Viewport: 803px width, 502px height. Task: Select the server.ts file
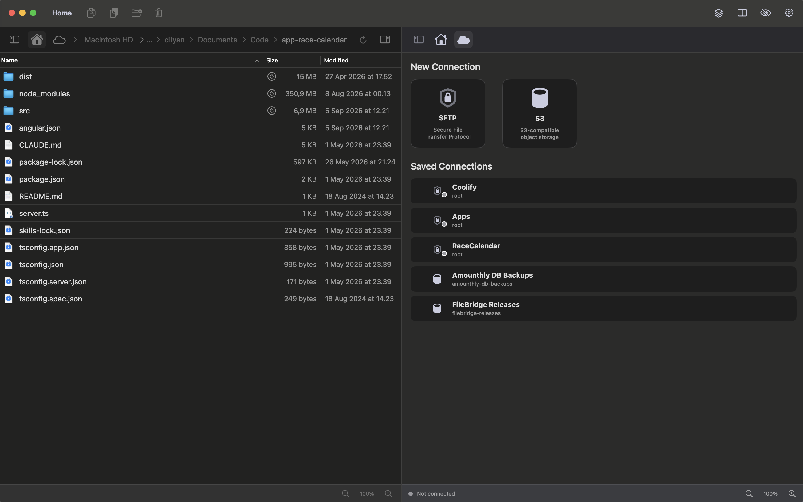tap(200, 213)
